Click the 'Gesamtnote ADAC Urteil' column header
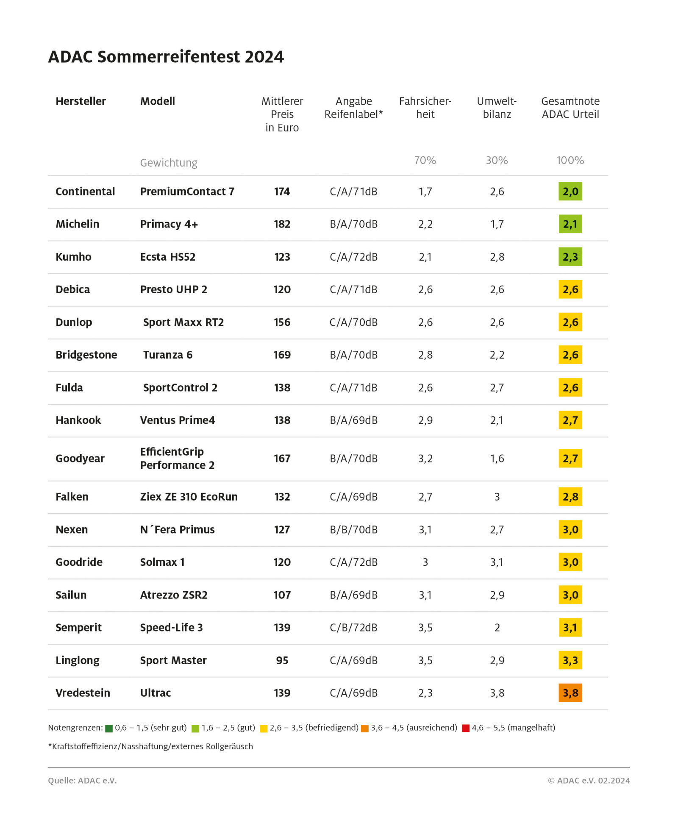678x815 pixels. (570, 108)
